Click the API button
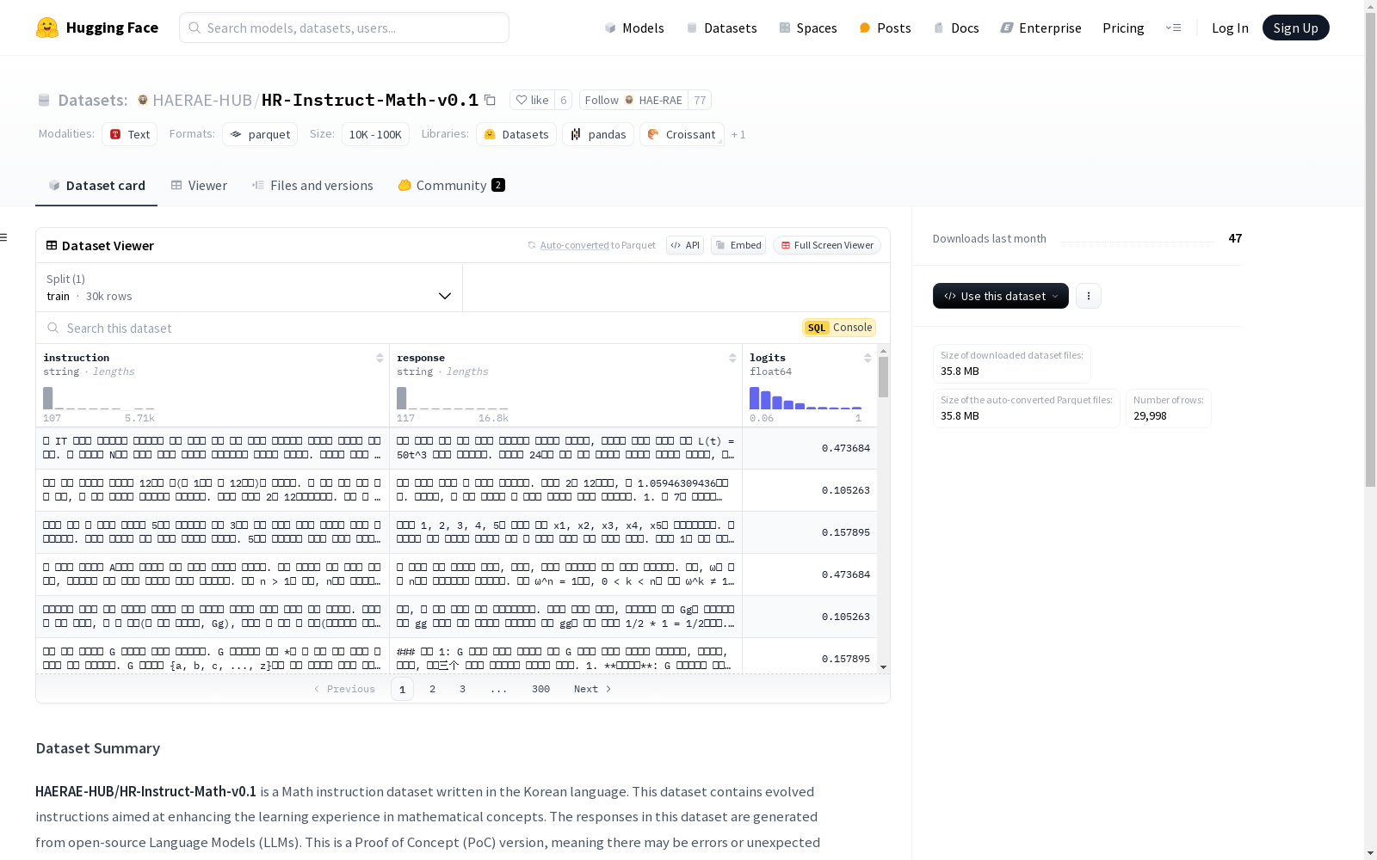This screenshot has width=1377, height=860. (685, 245)
